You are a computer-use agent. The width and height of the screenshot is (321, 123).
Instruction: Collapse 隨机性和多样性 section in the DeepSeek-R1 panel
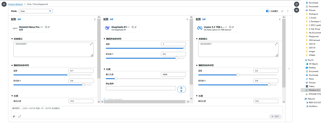(x=112, y=39)
